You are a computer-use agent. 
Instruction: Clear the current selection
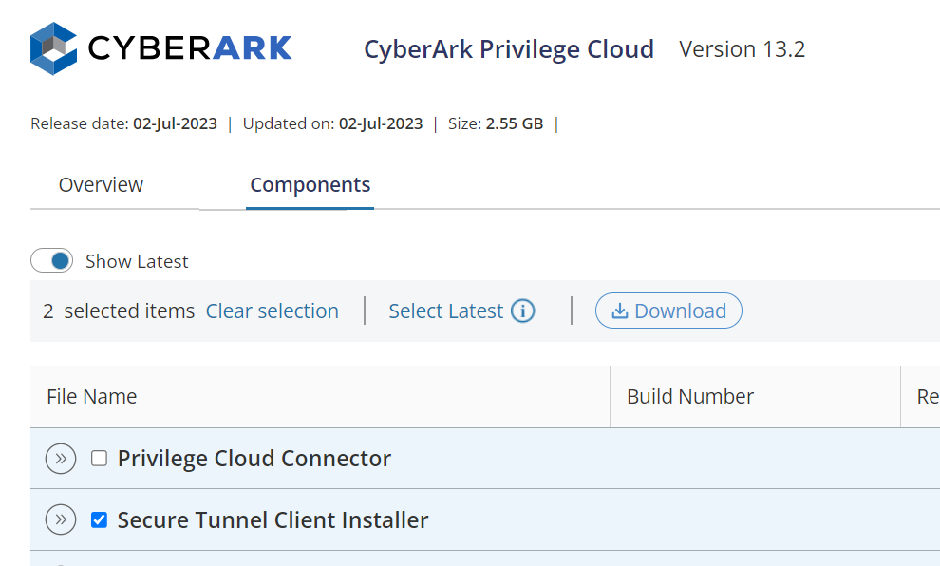coord(272,311)
